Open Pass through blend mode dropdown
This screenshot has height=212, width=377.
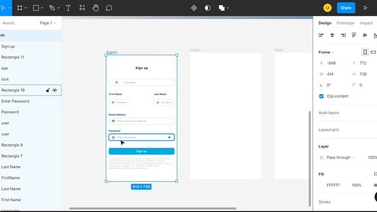pos(340,157)
